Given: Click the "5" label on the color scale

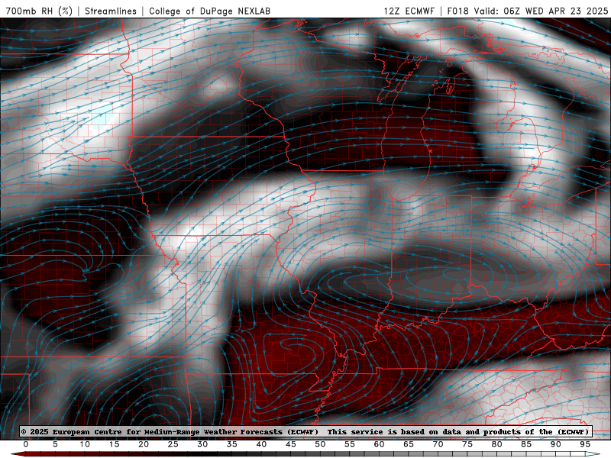Looking at the screenshot, I should point(55,444).
